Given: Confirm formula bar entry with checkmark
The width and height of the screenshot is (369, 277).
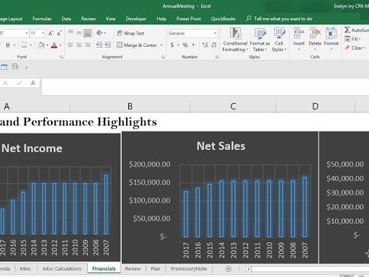Looking at the screenshot, I should 19,83.
